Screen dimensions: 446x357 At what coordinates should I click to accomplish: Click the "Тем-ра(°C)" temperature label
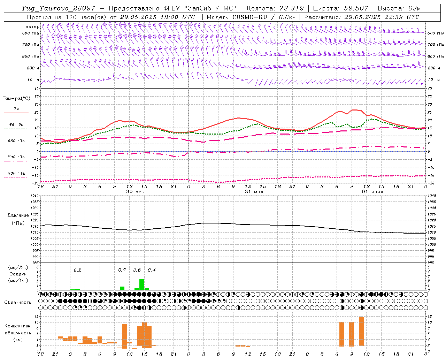[16, 99]
